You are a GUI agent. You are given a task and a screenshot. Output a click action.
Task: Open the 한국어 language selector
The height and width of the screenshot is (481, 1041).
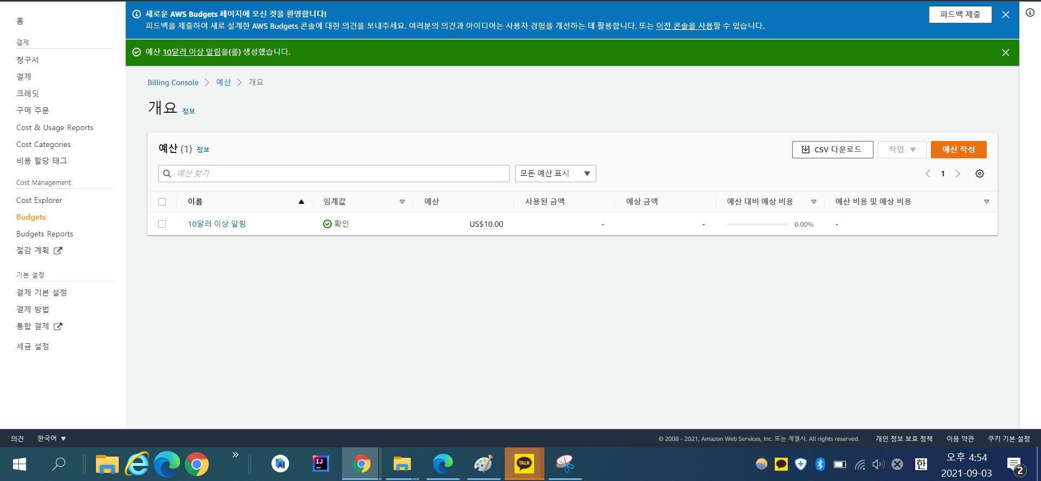pyautogui.click(x=52, y=438)
